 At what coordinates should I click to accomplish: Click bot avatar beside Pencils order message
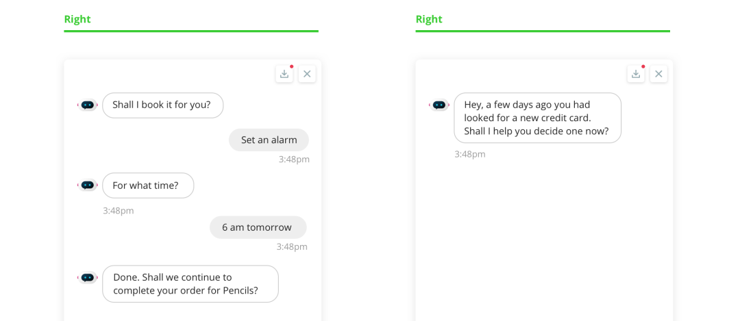tap(87, 278)
